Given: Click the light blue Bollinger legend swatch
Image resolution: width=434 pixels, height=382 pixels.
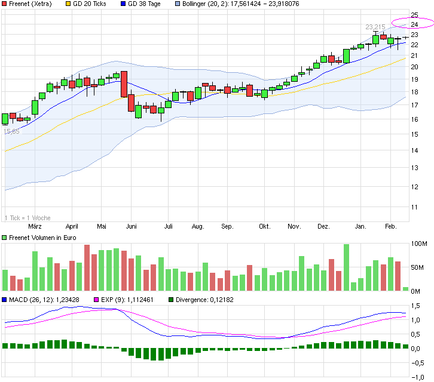Looking at the screenshot, I should pyautogui.click(x=178, y=4).
